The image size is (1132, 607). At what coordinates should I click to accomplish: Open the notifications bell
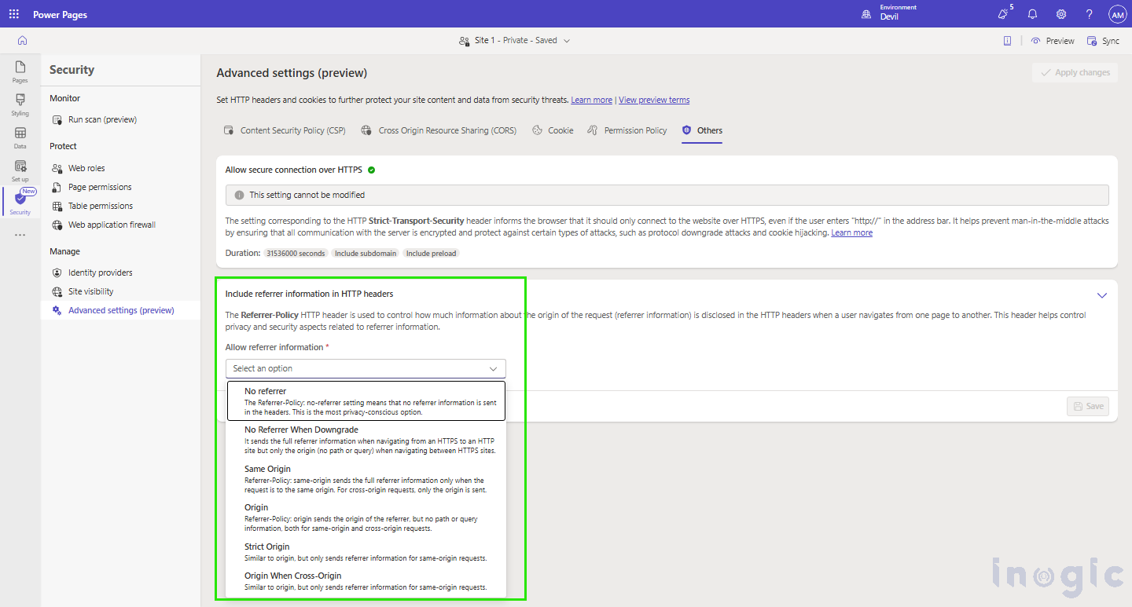coord(1033,14)
